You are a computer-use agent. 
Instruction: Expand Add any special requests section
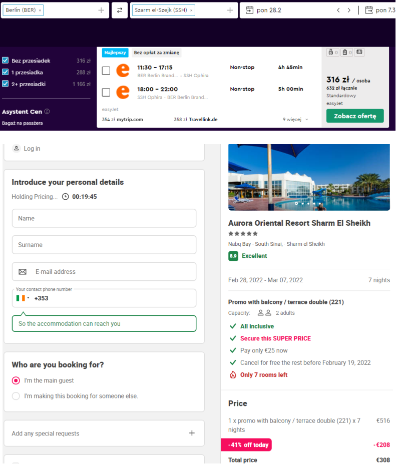click(x=104, y=433)
